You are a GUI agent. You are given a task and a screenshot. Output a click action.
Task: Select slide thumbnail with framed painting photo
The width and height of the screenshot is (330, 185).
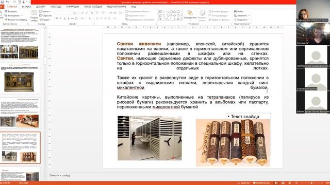20,78
